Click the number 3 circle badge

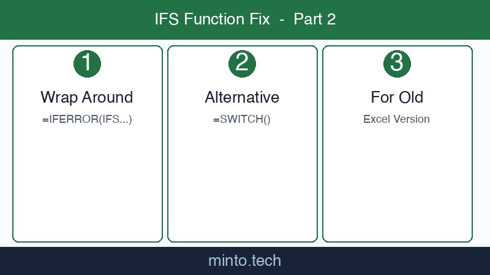397,64
